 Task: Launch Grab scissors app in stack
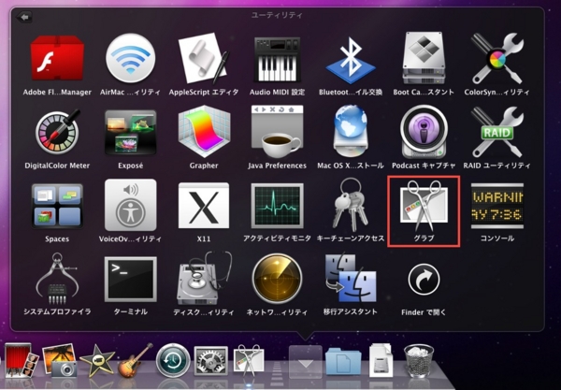tap(424, 206)
